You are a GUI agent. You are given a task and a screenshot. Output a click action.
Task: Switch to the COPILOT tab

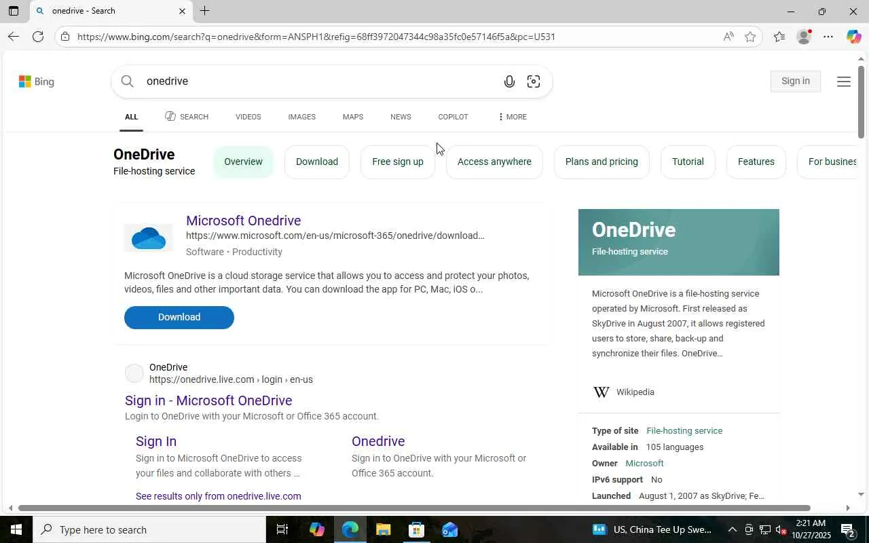[x=453, y=117]
